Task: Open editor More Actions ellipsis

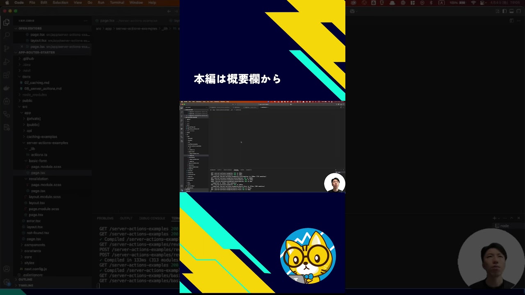Action: [519, 20]
